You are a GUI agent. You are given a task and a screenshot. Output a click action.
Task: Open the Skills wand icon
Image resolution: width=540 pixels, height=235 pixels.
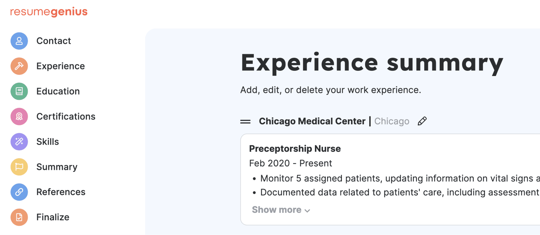19,141
